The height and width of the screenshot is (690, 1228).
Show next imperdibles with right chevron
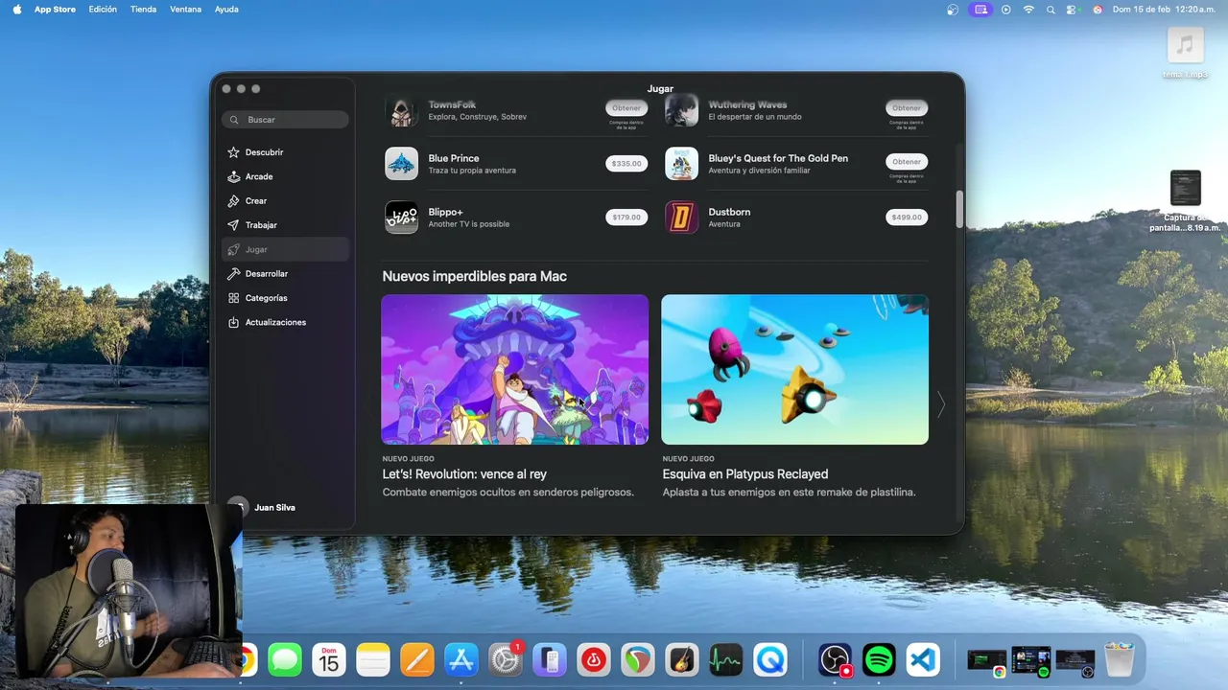941,405
